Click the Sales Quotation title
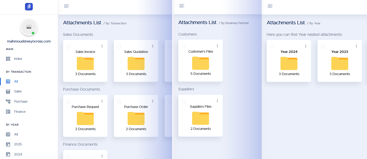The width and height of the screenshot is (367, 159). [x=136, y=52]
